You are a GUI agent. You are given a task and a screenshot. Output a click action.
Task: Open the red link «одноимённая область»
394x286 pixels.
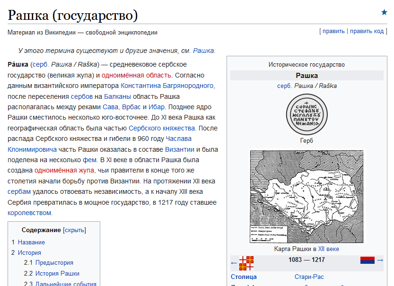[136, 75]
